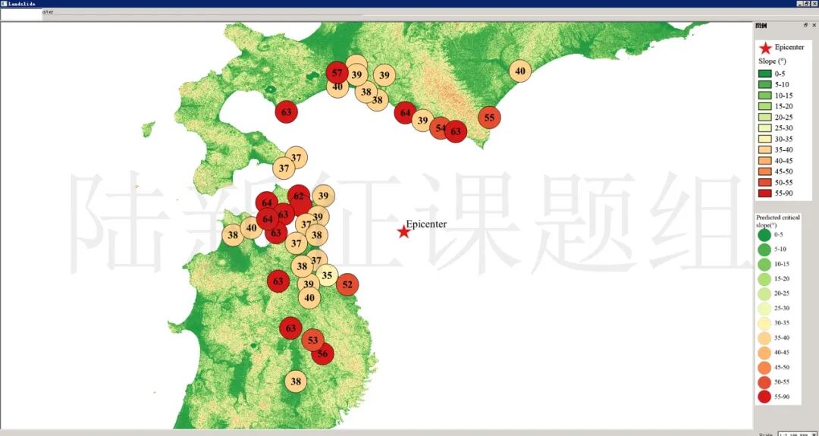Viewport: 819px width, 436px height.
Task: Click the marker labeled 55 near the east coast
Action: coord(489,118)
